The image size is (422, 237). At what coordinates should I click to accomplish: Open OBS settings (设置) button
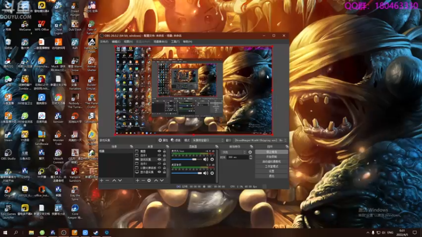pyautogui.click(x=271, y=171)
